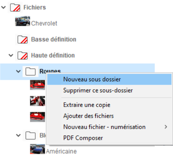Collapse the Haute définition node chevron
Viewport: 173px width, 157px height.
[11, 55]
